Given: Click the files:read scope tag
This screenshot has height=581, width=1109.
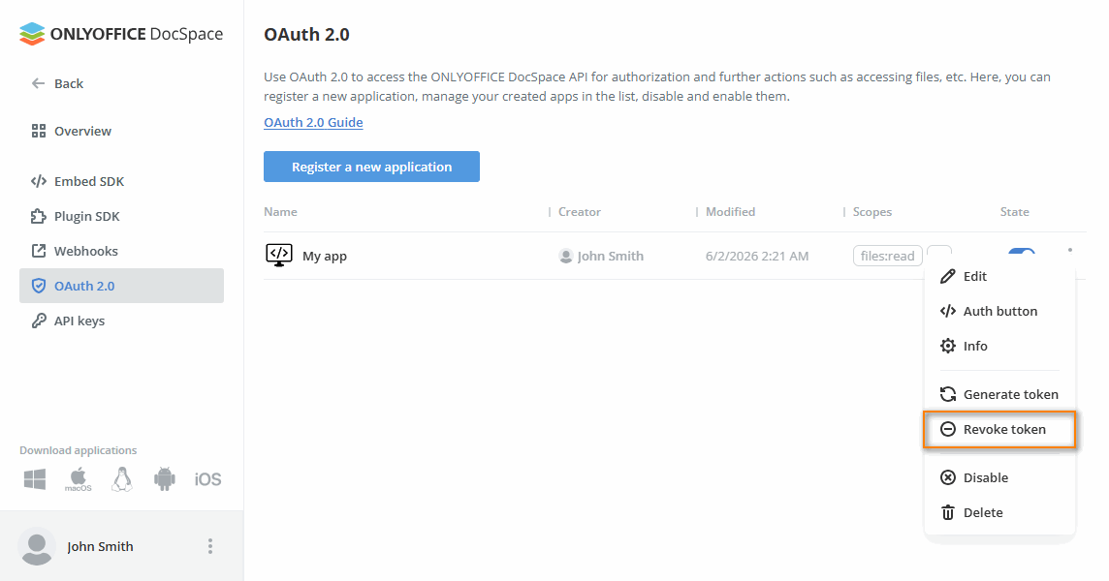Looking at the screenshot, I should [x=888, y=256].
